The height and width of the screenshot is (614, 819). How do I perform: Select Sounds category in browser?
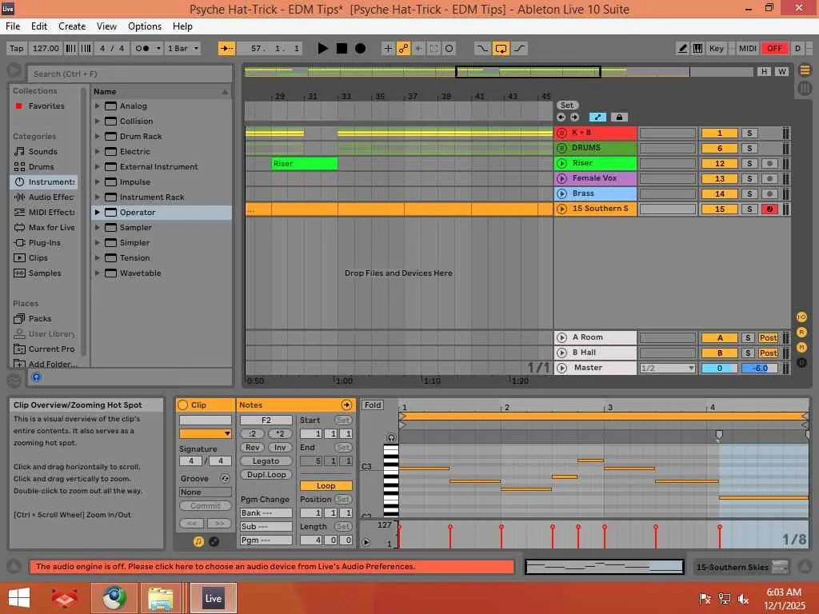tap(43, 151)
